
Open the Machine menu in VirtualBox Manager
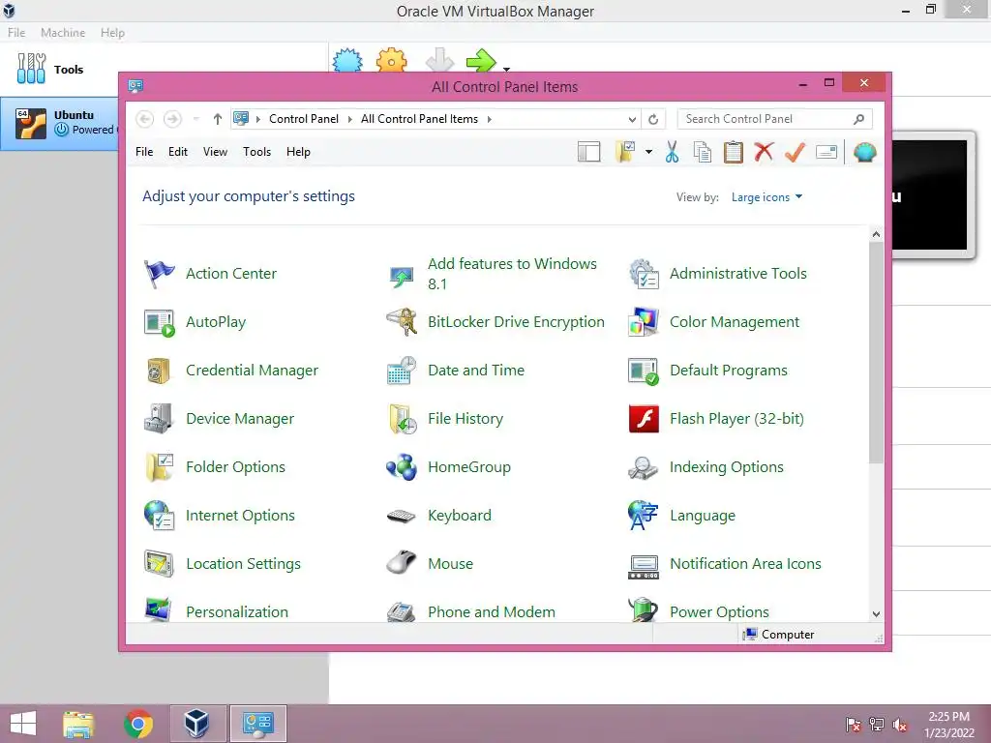(x=63, y=33)
